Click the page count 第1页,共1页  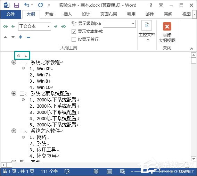(x=18, y=171)
